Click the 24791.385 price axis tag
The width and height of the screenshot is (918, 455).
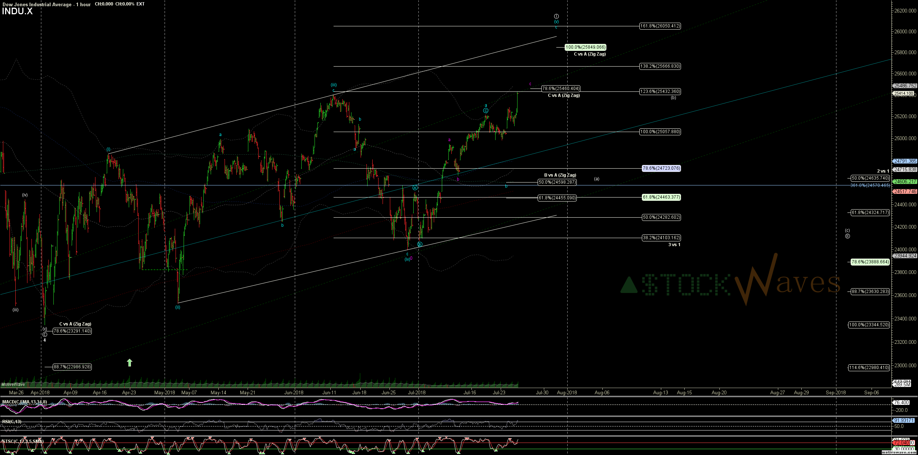tap(905, 161)
